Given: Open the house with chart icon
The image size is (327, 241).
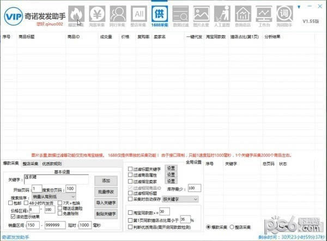Looking at the screenshot, I should tap(243, 14).
